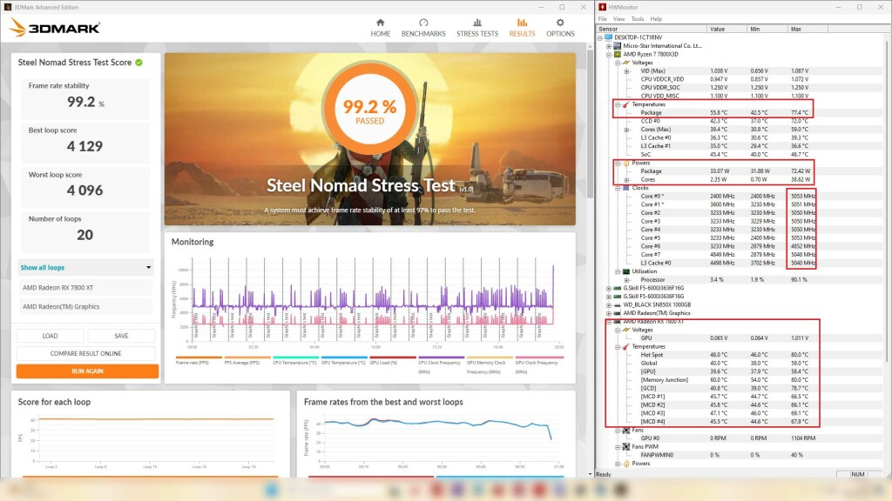Click the Best loop score value 4 129
The image size is (892, 501).
pos(84,146)
